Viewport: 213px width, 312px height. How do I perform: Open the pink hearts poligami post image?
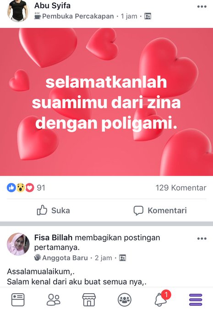click(x=106, y=102)
